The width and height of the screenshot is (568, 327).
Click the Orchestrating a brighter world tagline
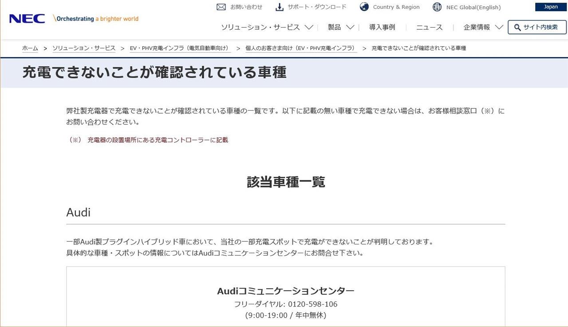pyautogui.click(x=96, y=19)
